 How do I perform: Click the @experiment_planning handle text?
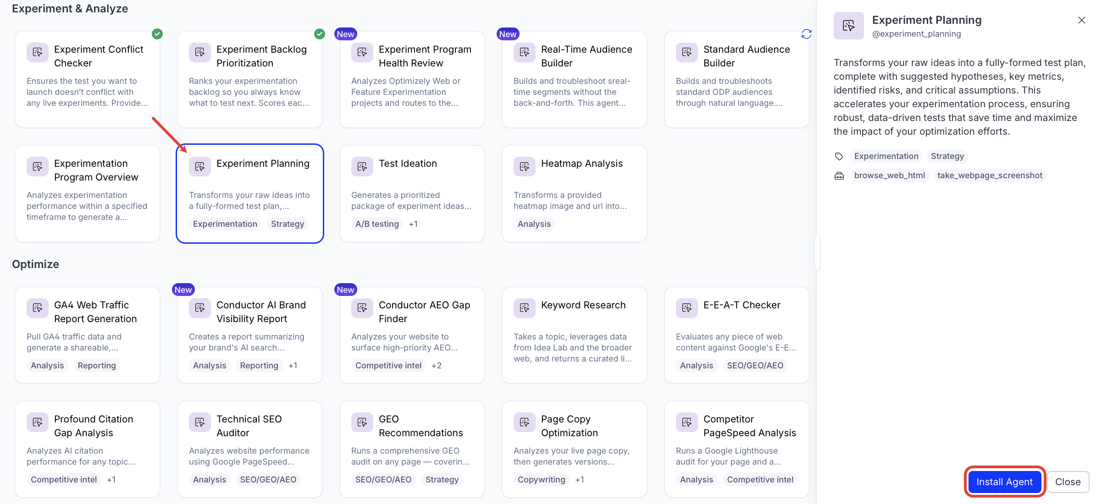916,34
